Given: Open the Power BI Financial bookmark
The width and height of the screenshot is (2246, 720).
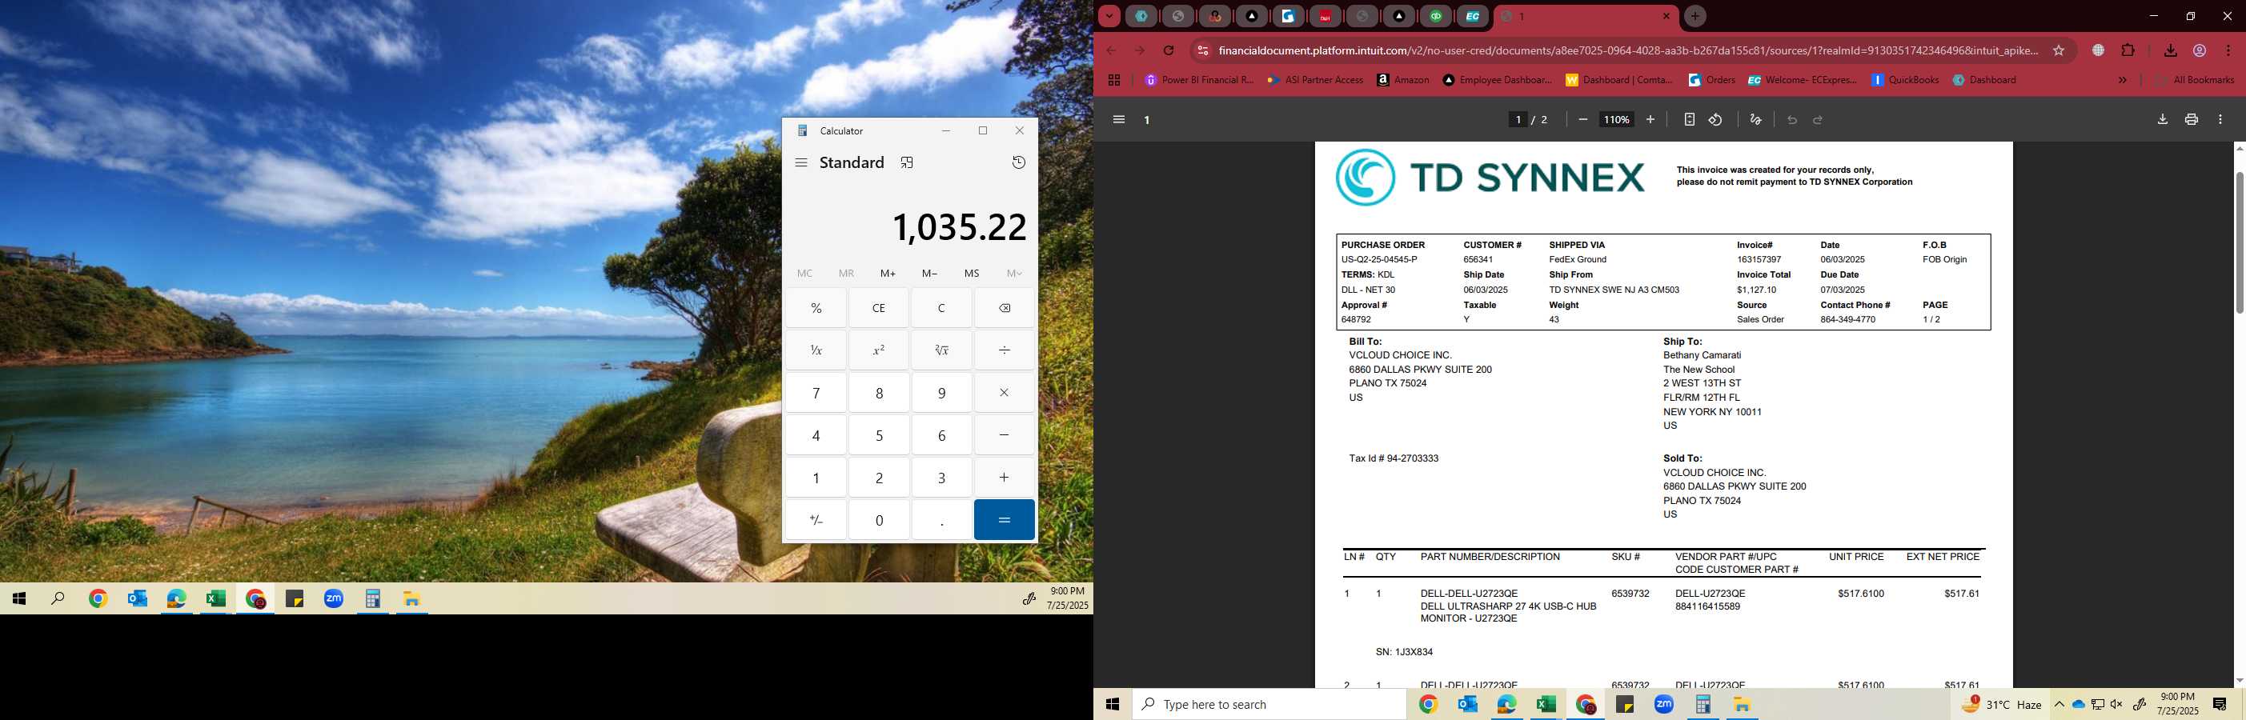Looking at the screenshot, I should click(1198, 80).
